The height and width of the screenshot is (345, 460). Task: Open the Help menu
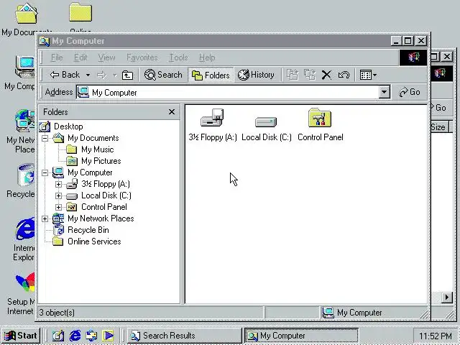[207, 57]
